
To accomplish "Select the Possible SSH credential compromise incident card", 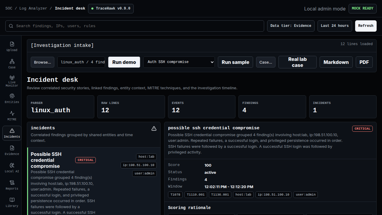I will pyautogui.click(x=94, y=181).
